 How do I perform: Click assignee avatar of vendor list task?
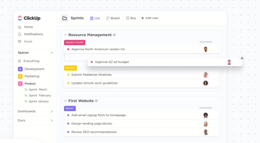206,49
